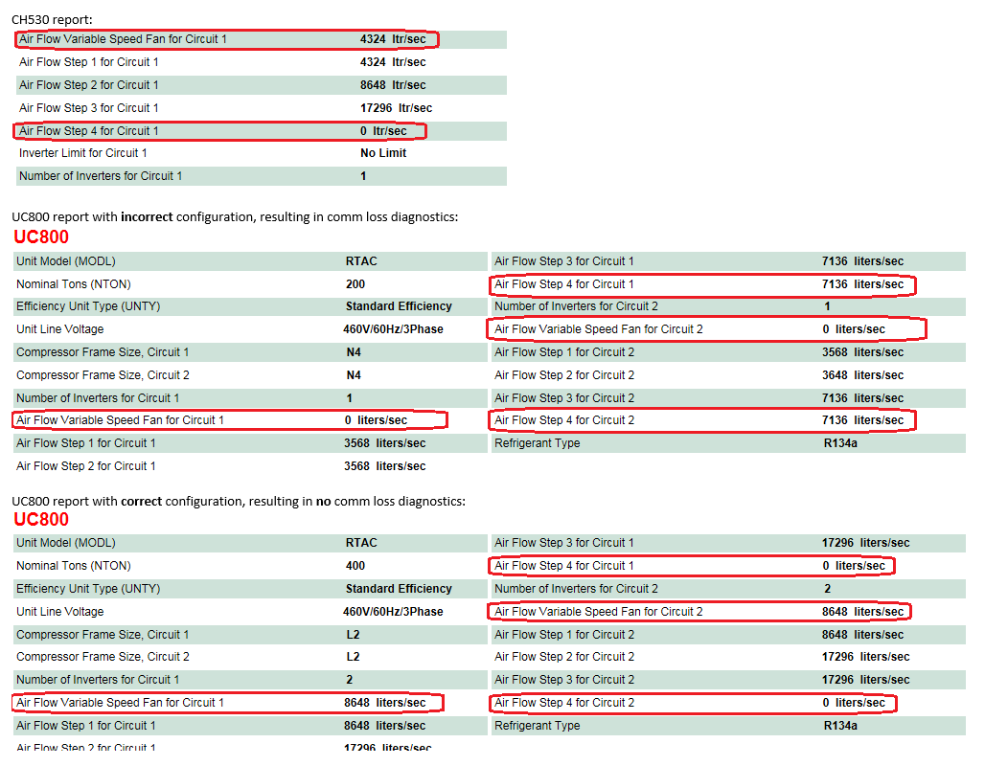Screen dimensions: 985x766
Task: Click the 'L2' value for Compressor Frame Size, Circuit 2
Action: 353,657
